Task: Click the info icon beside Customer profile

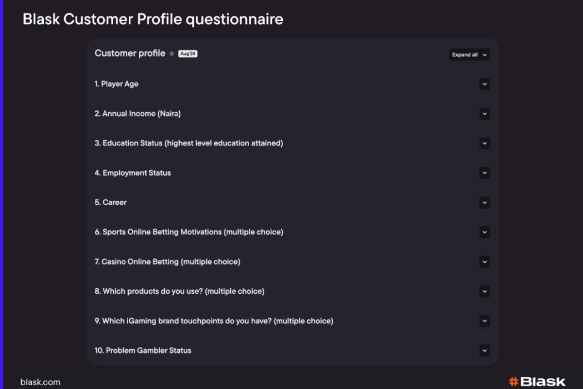Action: 171,54
